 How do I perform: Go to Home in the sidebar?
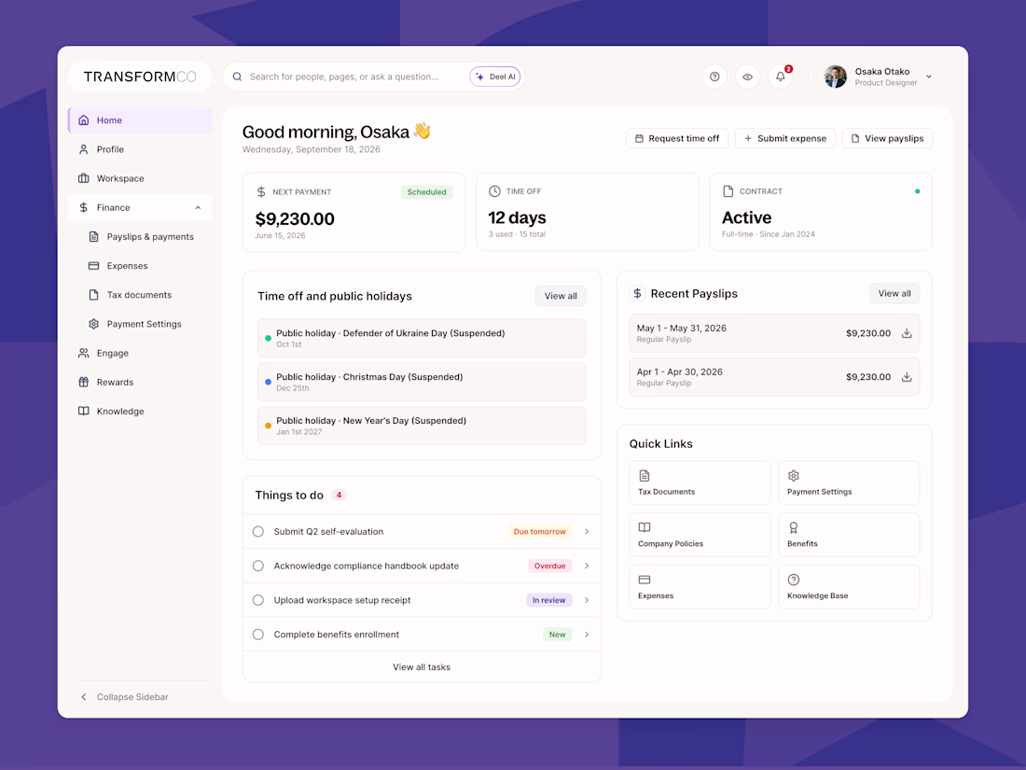[x=140, y=120]
